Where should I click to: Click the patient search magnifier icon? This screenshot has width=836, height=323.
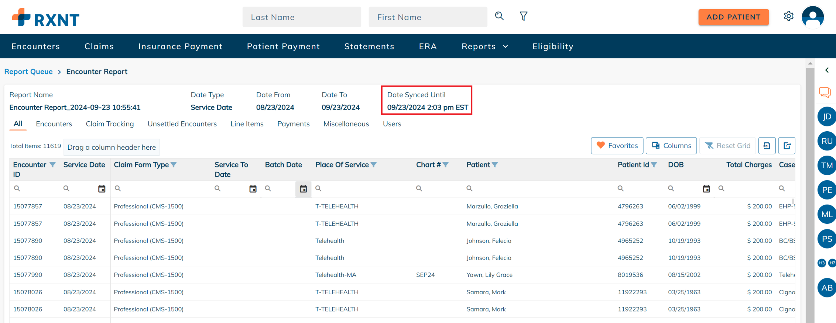coord(499,16)
